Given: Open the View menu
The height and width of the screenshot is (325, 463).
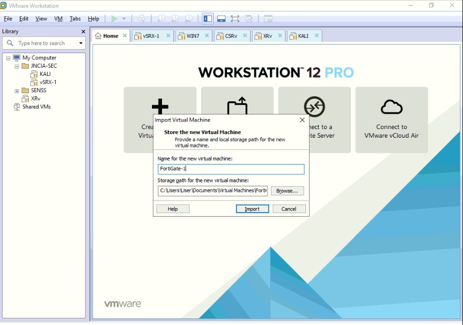Looking at the screenshot, I should (42, 19).
